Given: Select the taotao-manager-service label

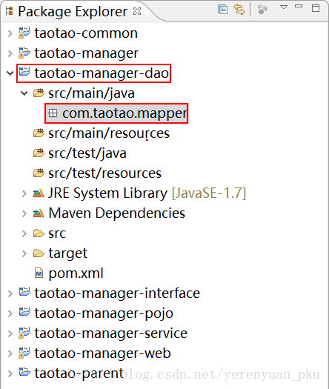Looking at the screenshot, I should [111, 333].
